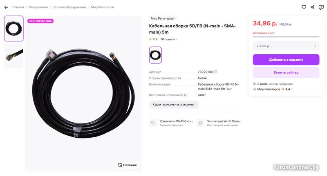Click the Купить сейчас button

(286, 73)
